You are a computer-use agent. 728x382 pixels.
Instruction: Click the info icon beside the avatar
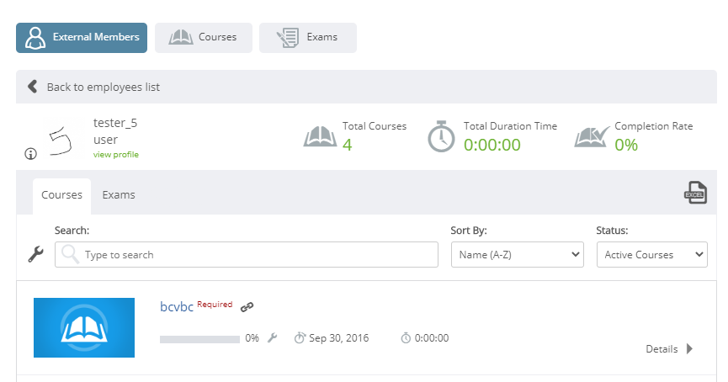click(30, 154)
